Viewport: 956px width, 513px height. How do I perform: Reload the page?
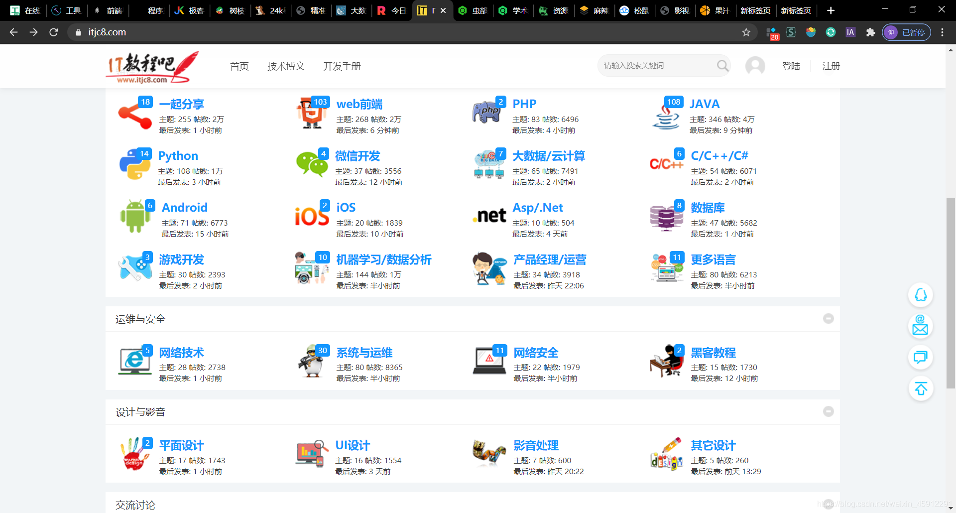point(54,32)
